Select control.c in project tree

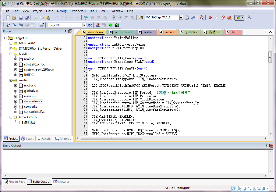click(31, 107)
